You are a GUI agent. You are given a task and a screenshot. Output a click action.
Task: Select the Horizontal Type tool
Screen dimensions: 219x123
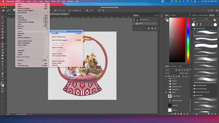[2, 65]
